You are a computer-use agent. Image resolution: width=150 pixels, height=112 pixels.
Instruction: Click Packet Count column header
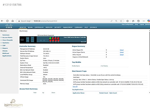coord(104,93)
